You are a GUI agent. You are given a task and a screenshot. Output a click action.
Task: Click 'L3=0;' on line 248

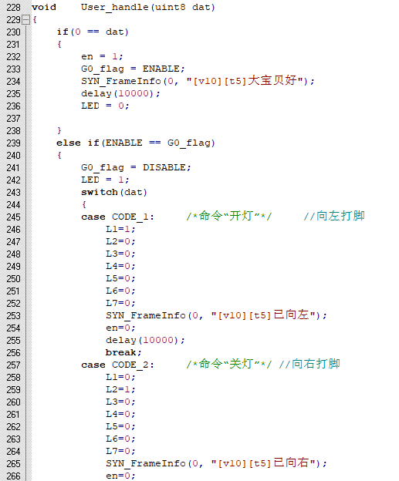(120, 254)
